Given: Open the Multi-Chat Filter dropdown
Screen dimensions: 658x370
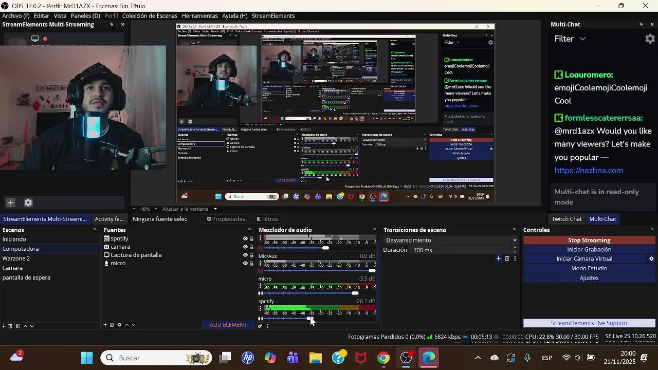Looking at the screenshot, I should [x=570, y=39].
